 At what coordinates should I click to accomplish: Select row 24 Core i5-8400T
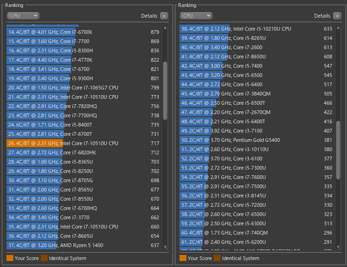click(84, 125)
